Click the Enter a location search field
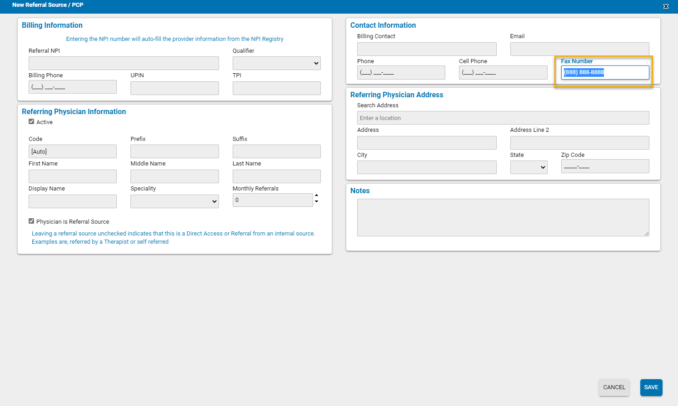The width and height of the screenshot is (678, 406). tap(503, 118)
